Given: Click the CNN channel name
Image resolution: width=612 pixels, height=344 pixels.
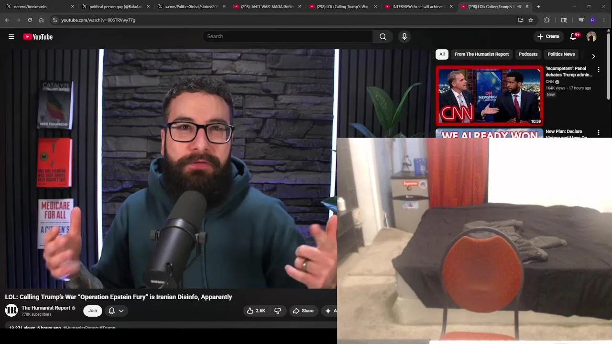Looking at the screenshot, I should (550, 82).
